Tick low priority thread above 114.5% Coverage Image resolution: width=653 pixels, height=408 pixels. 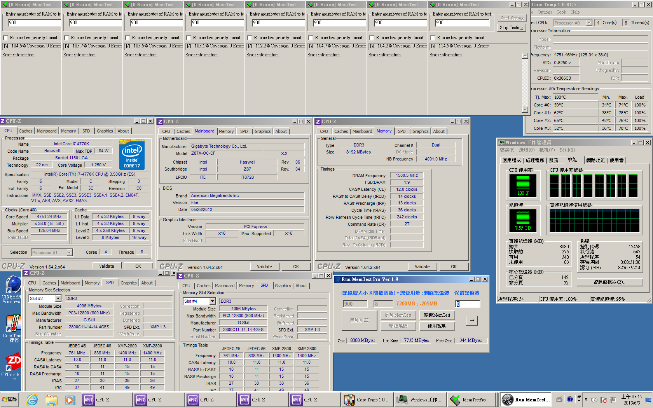pyautogui.click(x=433, y=38)
